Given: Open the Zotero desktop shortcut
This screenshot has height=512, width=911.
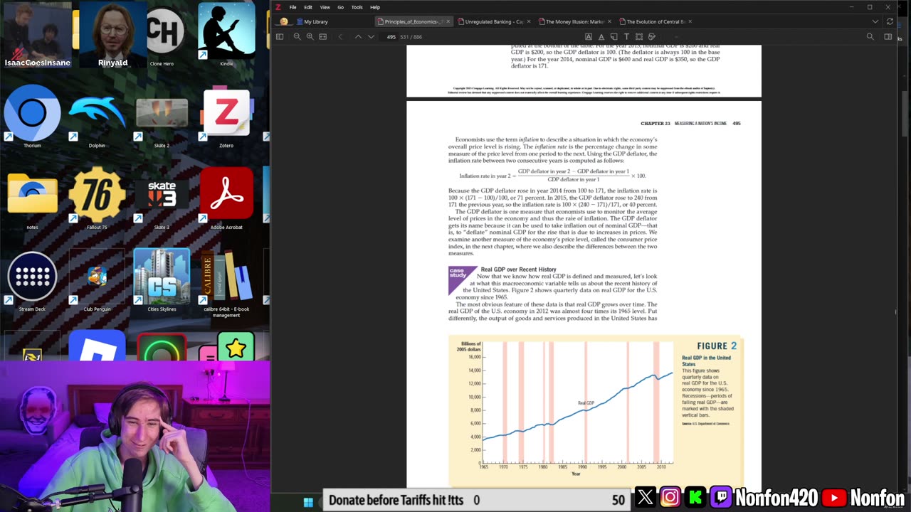Looking at the screenshot, I should tap(226, 117).
